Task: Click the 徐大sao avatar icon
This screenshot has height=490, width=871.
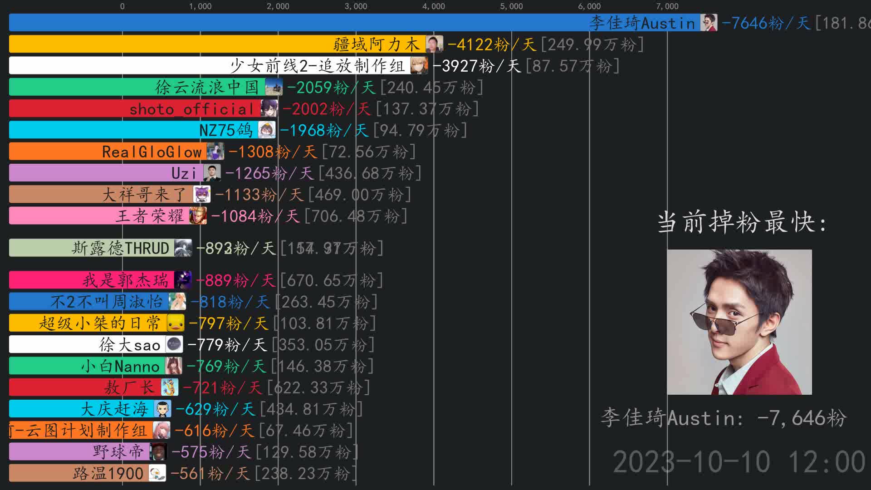Action: pyautogui.click(x=174, y=344)
